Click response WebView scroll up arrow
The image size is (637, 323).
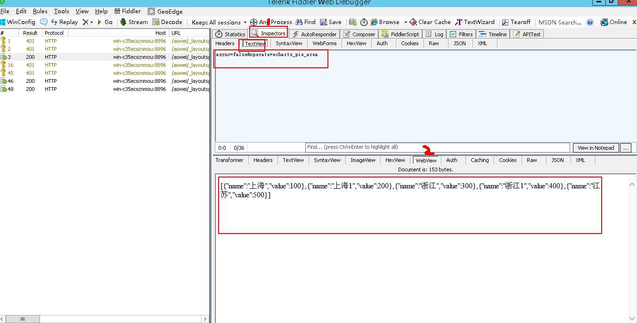click(632, 185)
